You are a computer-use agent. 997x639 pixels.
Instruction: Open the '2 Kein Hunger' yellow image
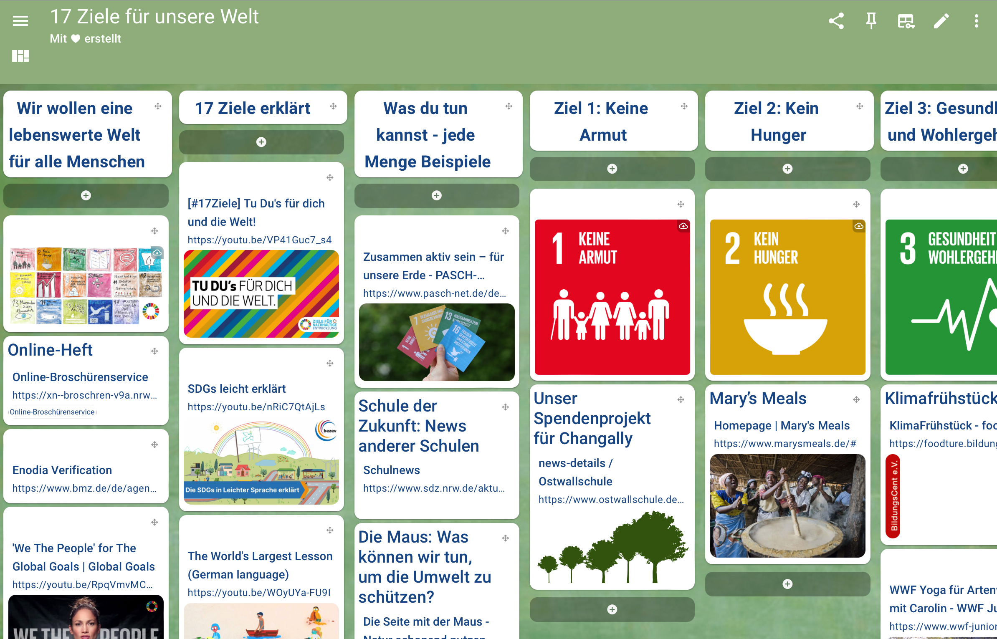click(x=787, y=297)
